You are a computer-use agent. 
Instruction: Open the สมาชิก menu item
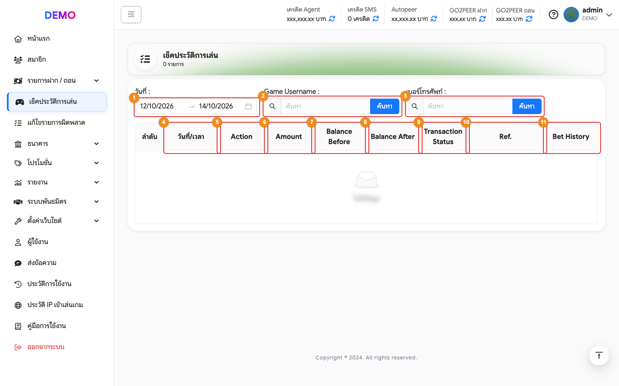pos(57,60)
